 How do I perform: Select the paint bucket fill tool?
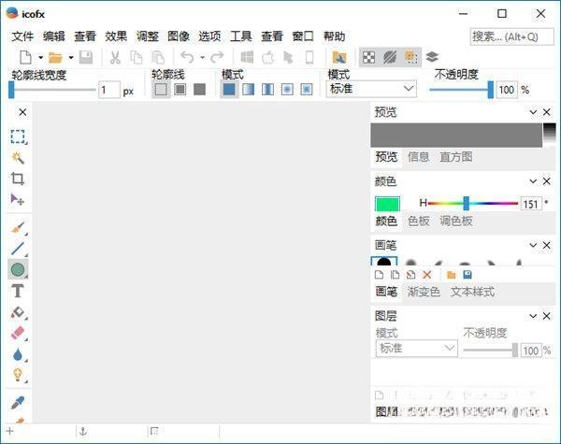pos(18,312)
